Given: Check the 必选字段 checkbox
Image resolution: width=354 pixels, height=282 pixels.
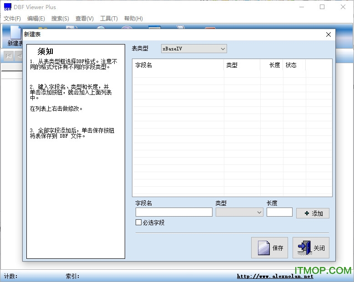Looking at the screenshot, I should pyautogui.click(x=138, y=223).
